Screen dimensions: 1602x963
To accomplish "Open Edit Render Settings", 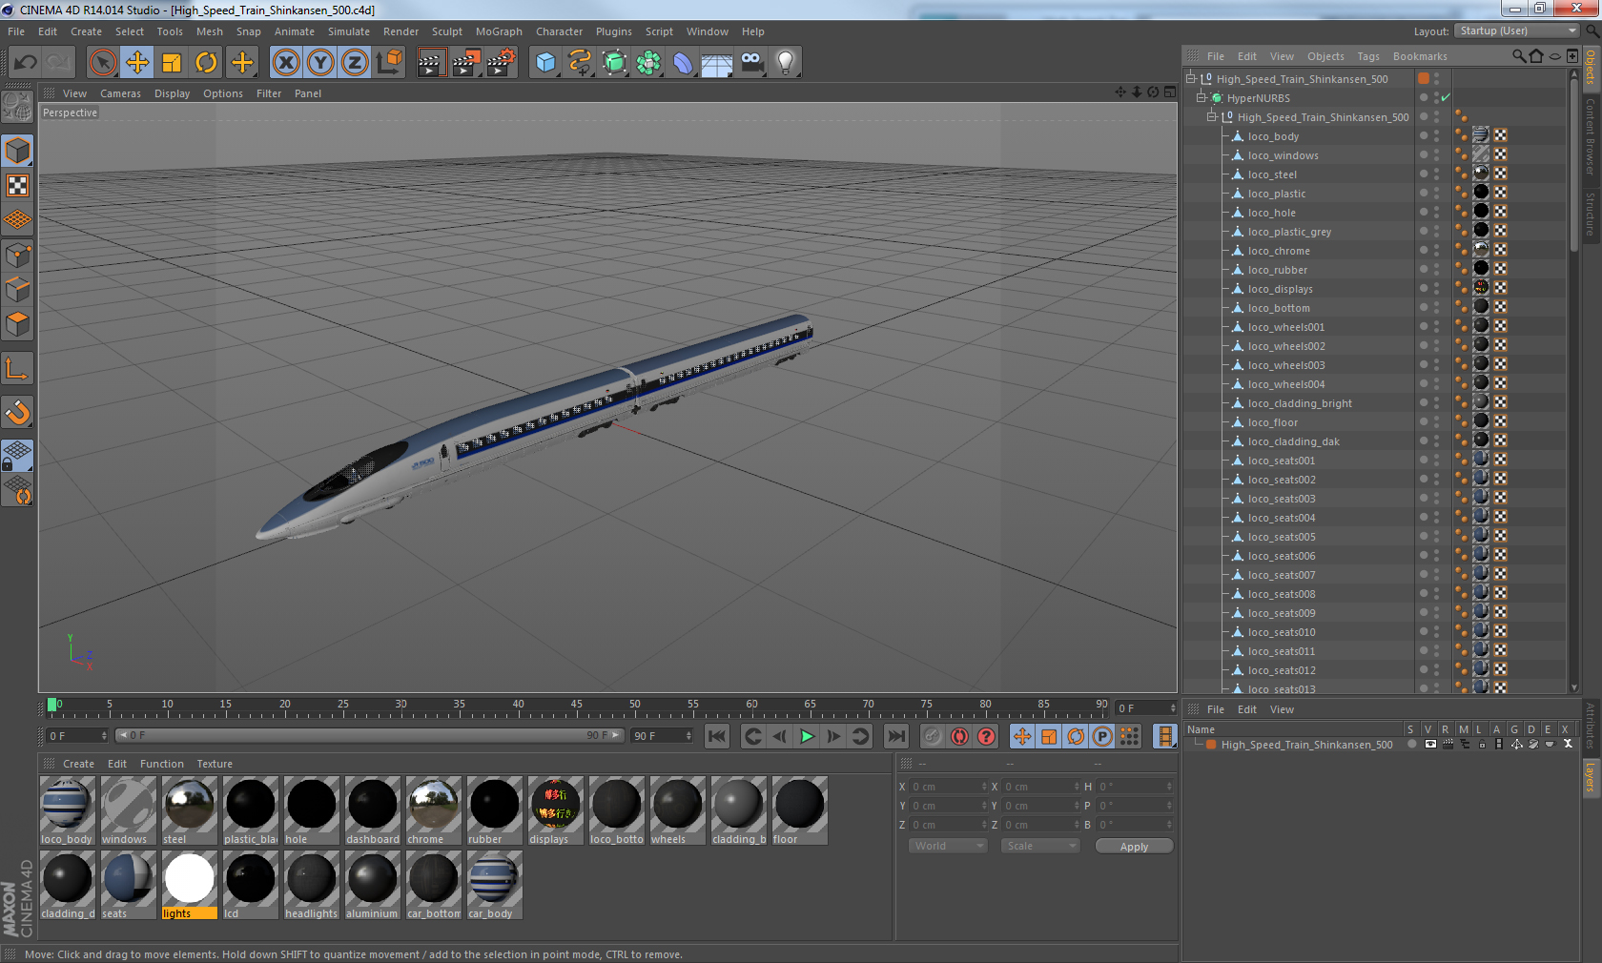I will (502, 63).
